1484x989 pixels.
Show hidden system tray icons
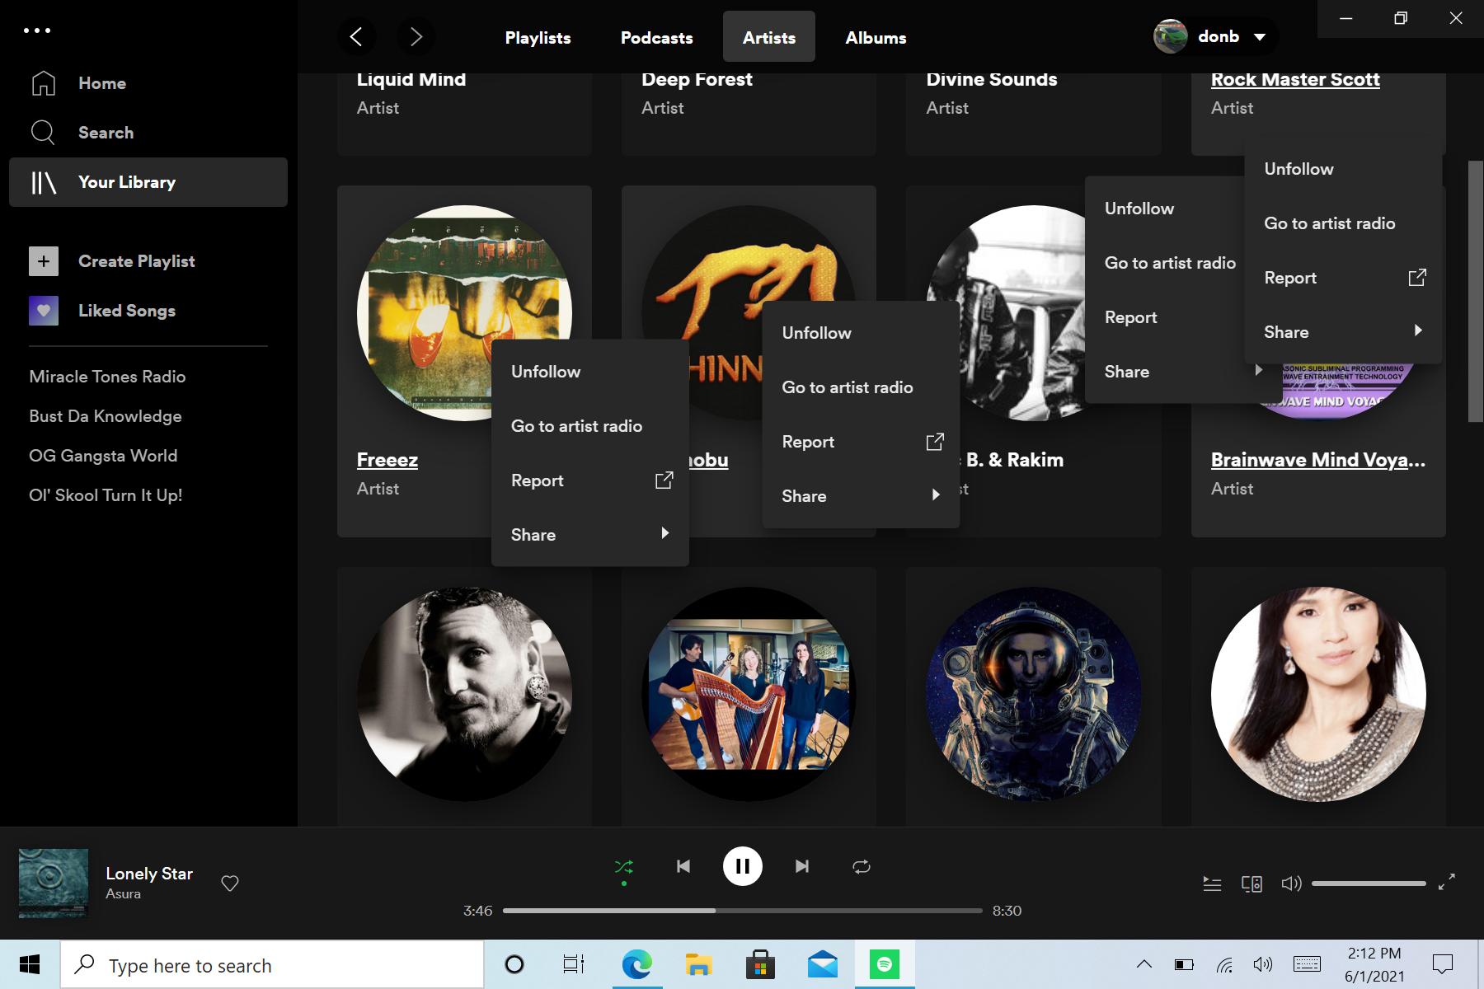point(1144,964)
